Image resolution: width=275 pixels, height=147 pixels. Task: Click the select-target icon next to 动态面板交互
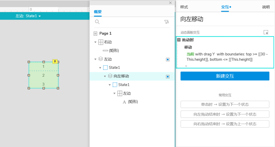coord(266,32)
